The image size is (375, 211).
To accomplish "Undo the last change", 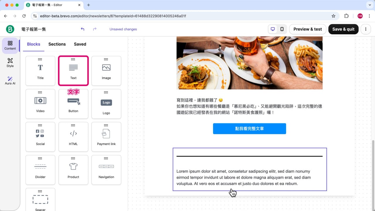I will tap(82, 29).
